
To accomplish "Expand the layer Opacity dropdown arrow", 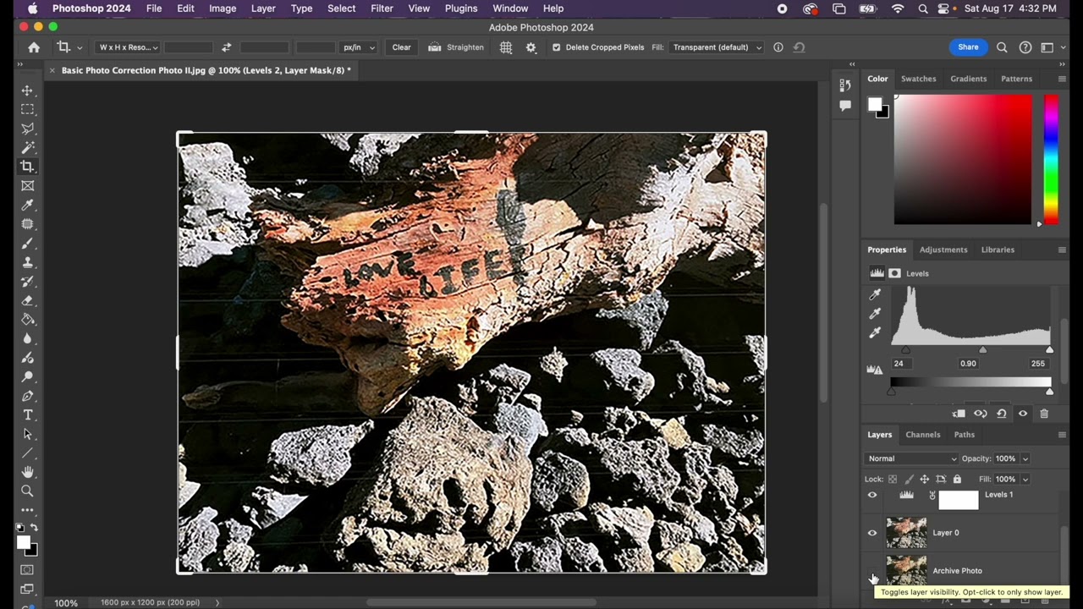I will 1025,458.
